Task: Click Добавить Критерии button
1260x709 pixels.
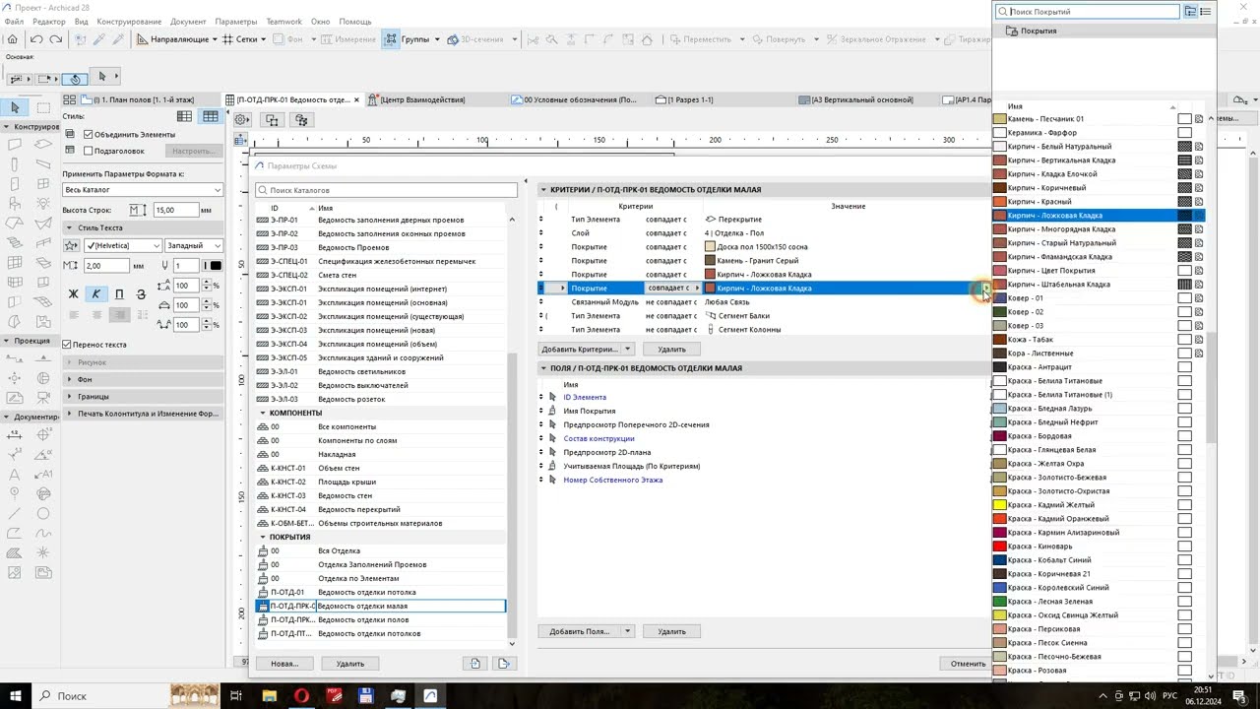Action: (580, 350)
